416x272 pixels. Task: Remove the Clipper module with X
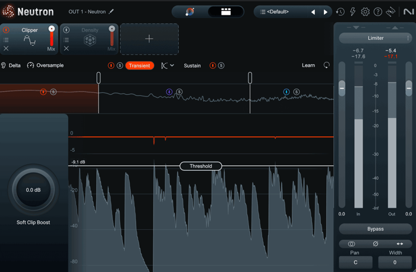tap(6, 48)
